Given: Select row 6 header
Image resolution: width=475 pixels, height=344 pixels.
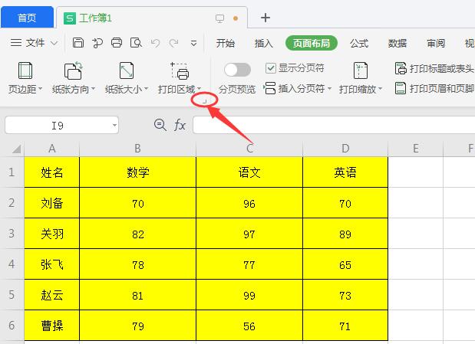Looking at the screenshot, I should [x=12, y=326].
